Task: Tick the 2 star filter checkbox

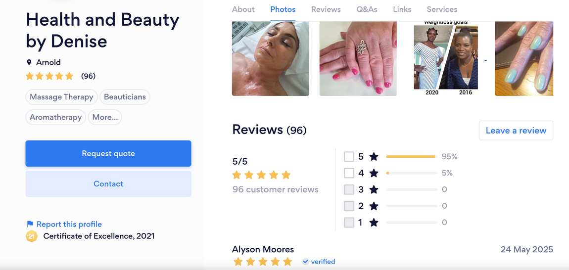Action: click(349, 206)
